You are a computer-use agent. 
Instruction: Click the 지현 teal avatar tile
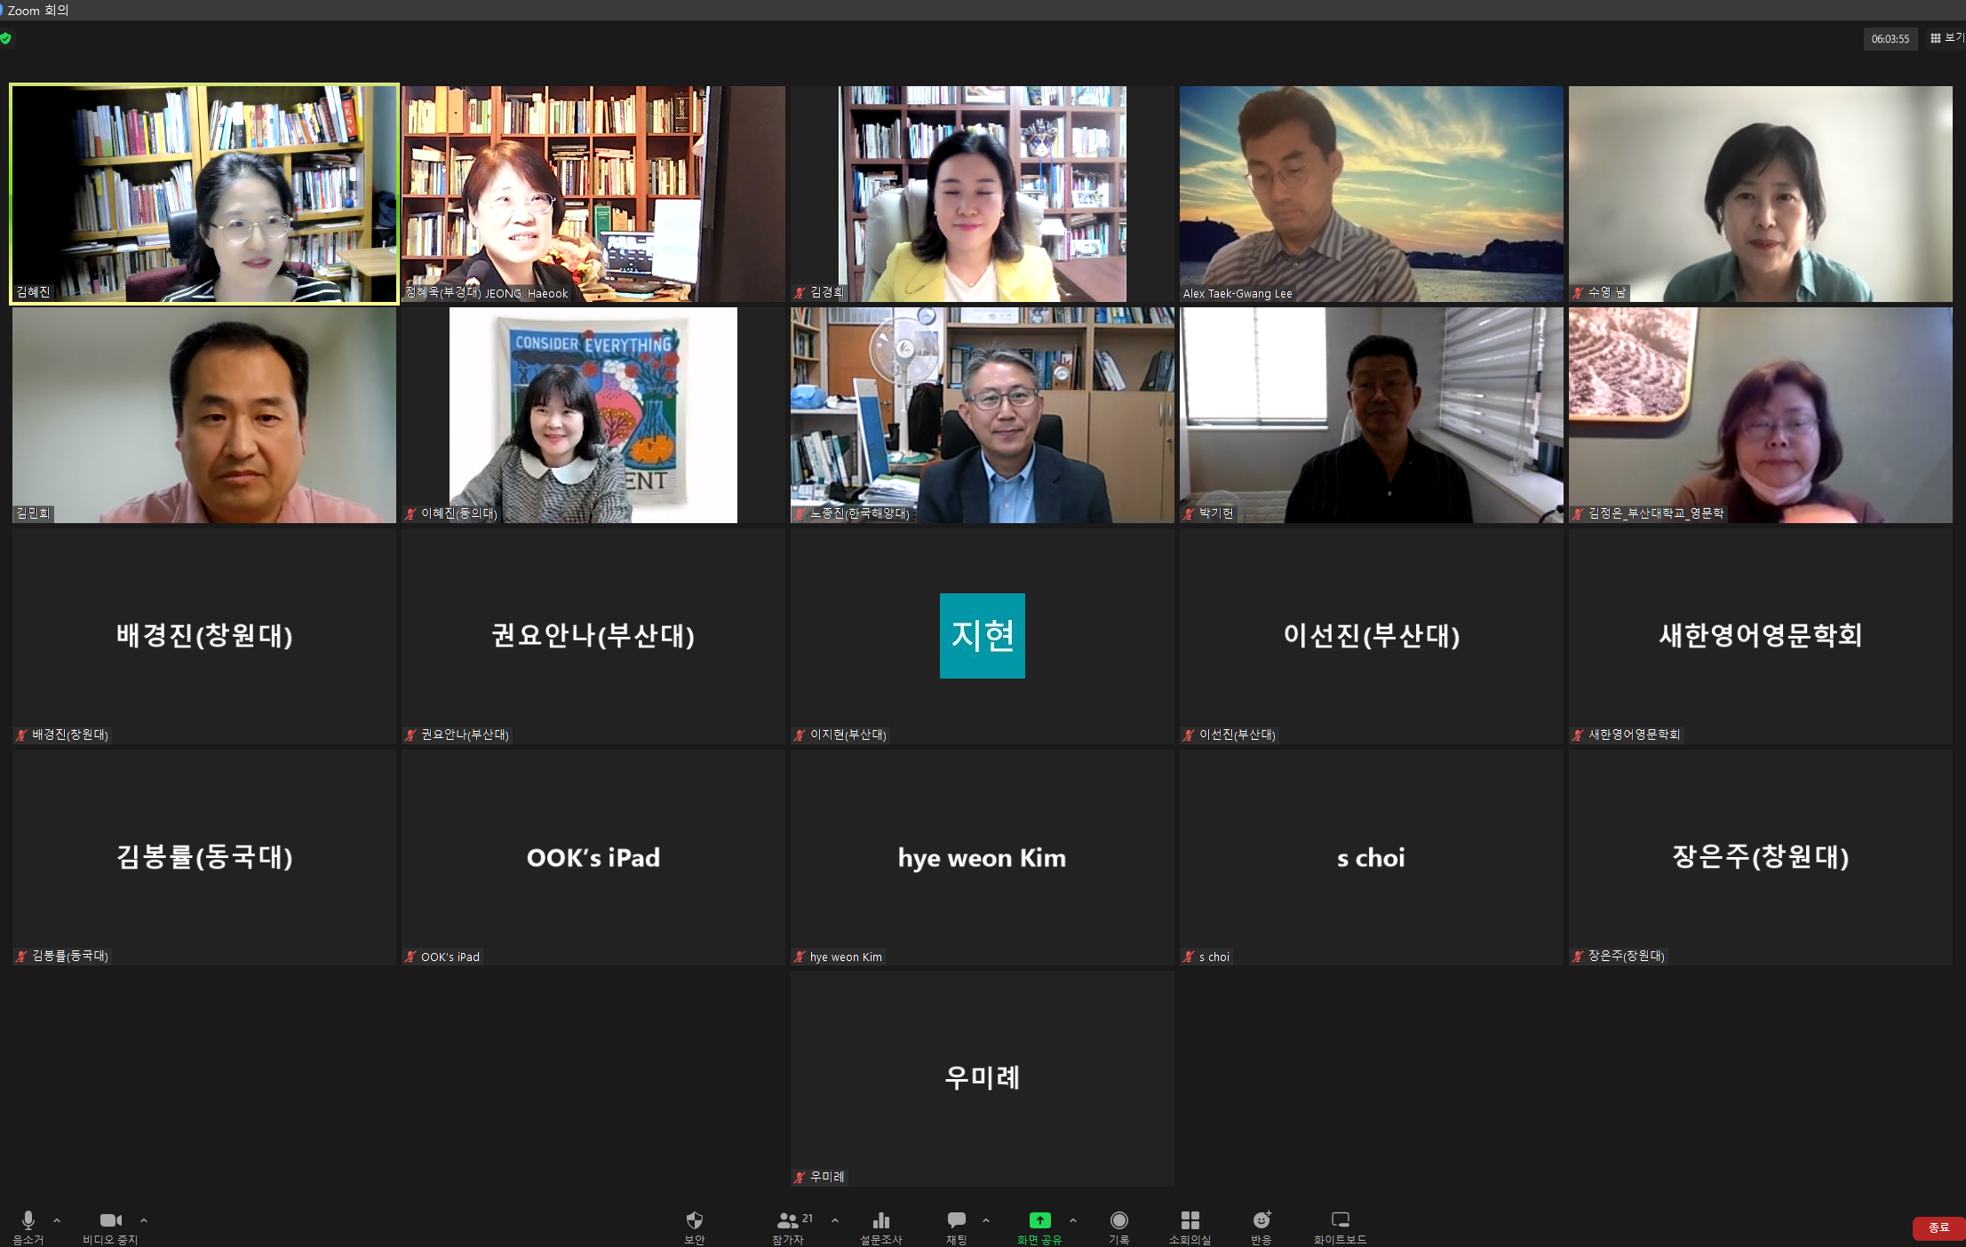(x=982, y=636)
